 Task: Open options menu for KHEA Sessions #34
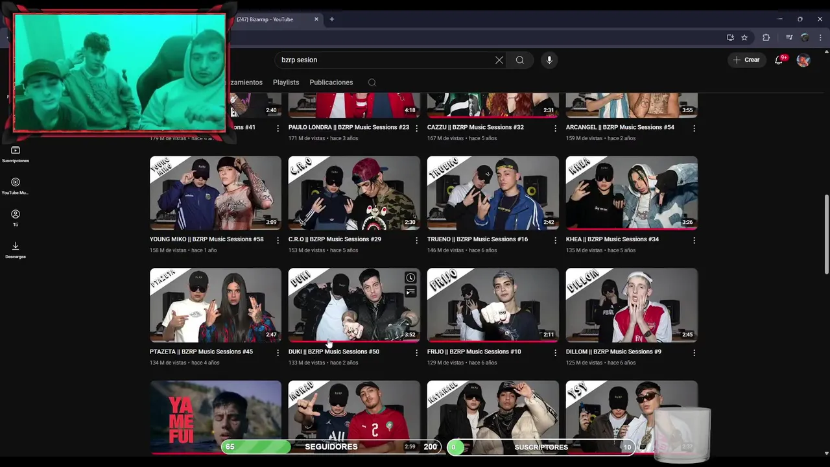click(694, 241)
